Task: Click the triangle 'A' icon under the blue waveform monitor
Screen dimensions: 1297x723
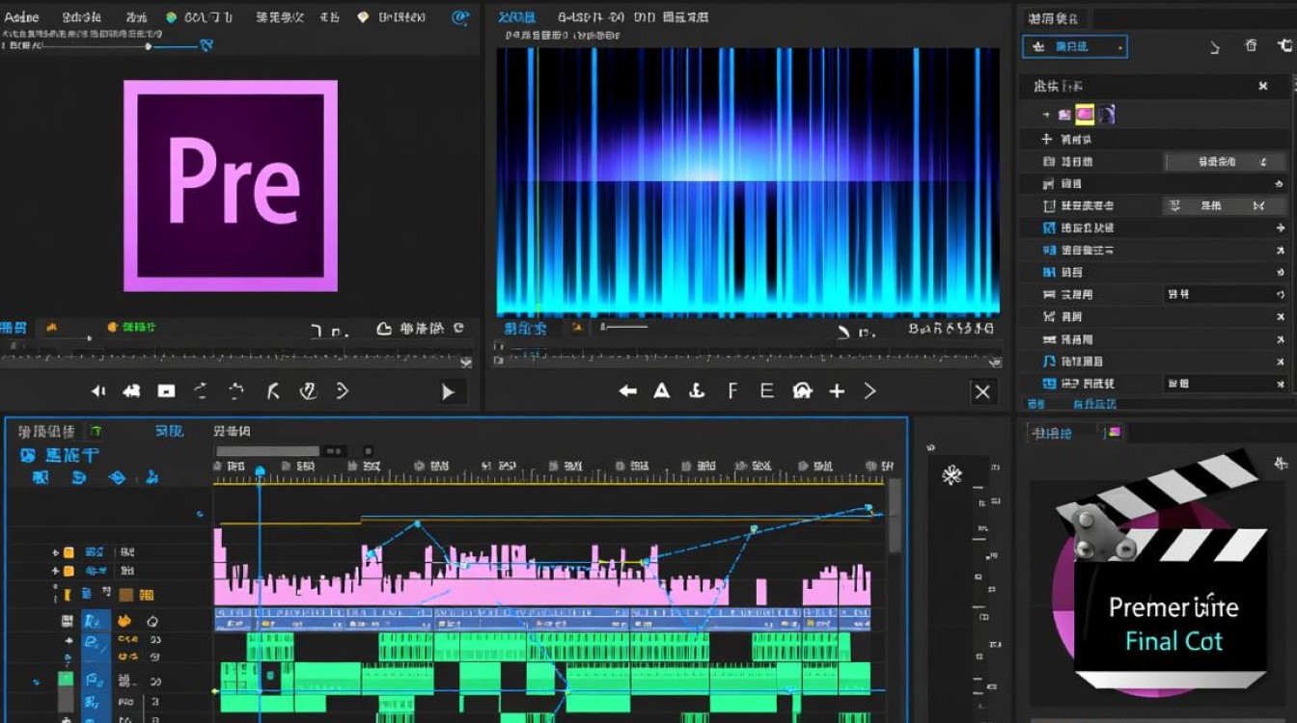Action: tap(662, 390)
